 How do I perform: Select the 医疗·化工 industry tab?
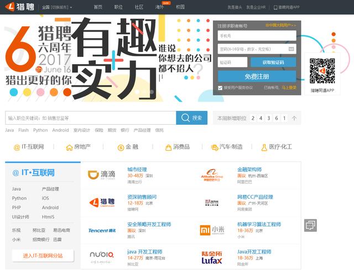(277, 147)
